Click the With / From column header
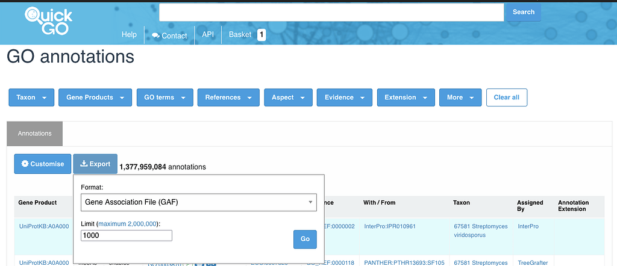The image size is (617, 266). [x=380, y=203]
